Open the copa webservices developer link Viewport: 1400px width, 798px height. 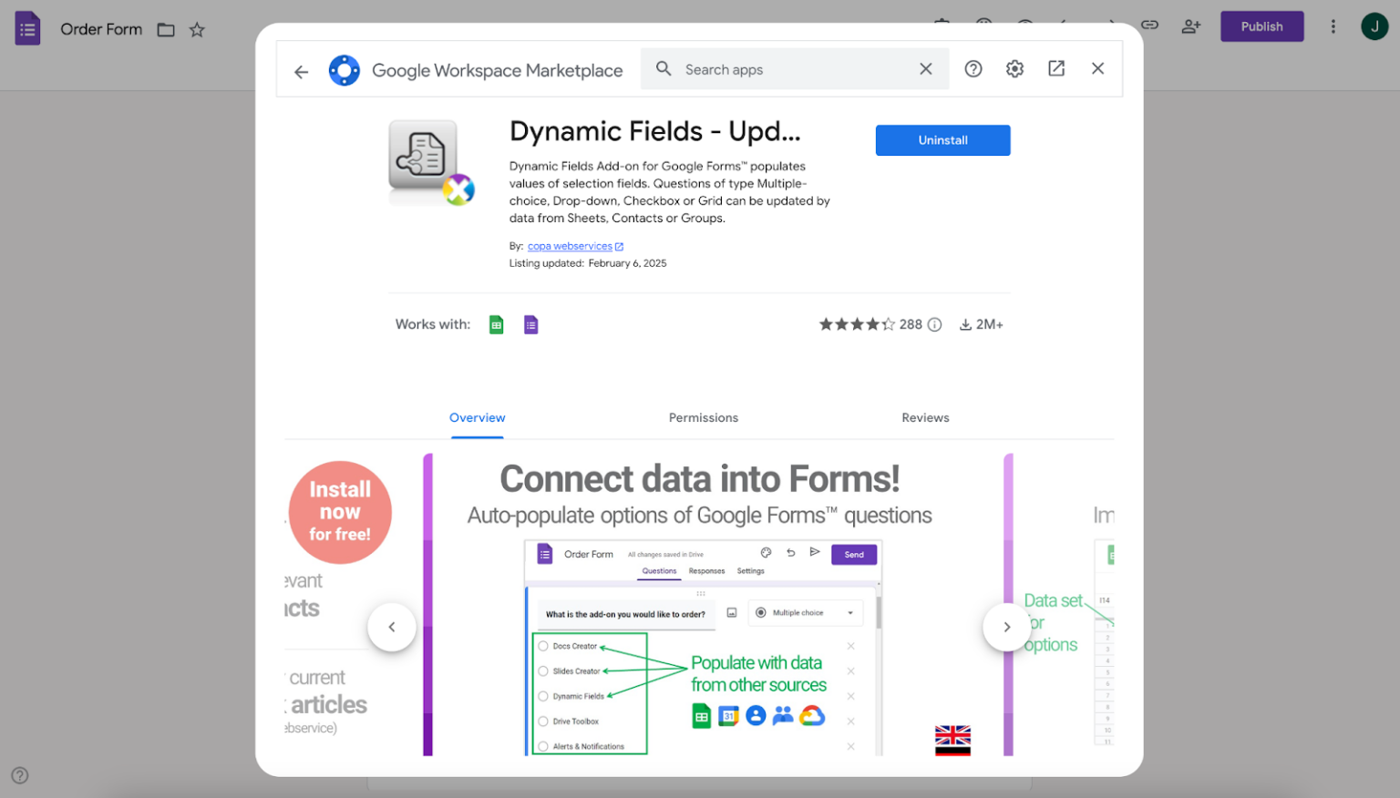(x=571, y=246)
